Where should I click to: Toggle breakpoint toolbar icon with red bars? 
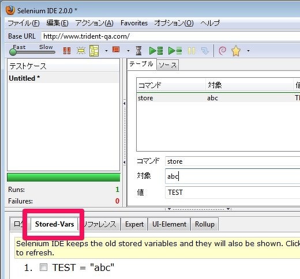tap(67, 51)
